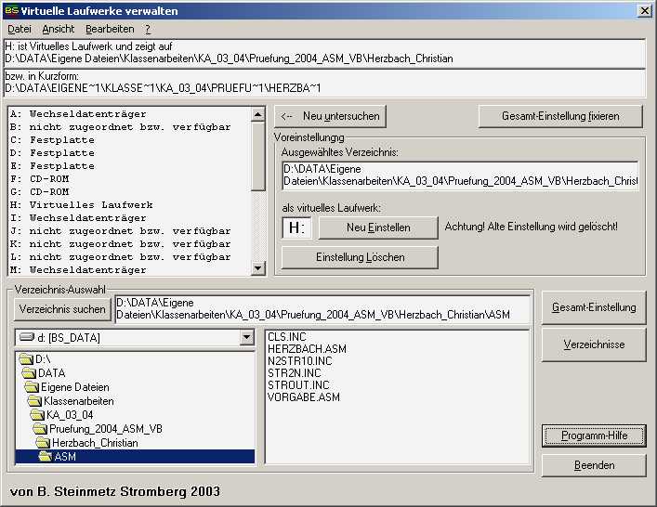Open the Ansicht menu

pyautogui.click(x=59, y=29)
